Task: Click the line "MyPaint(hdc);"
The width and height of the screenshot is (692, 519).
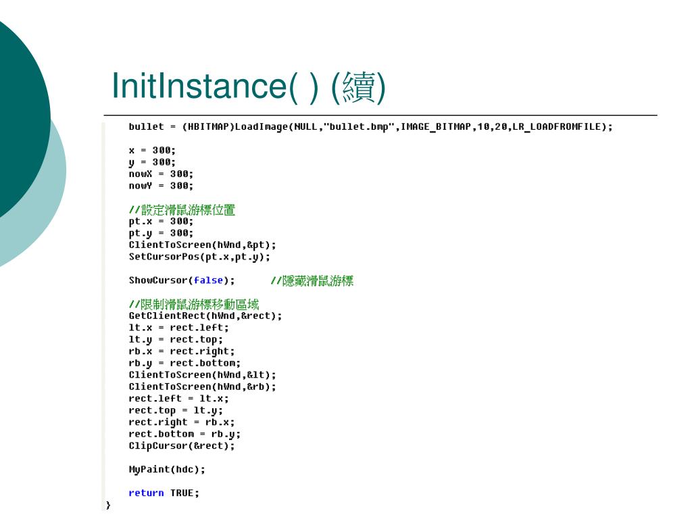Action: 167,470
